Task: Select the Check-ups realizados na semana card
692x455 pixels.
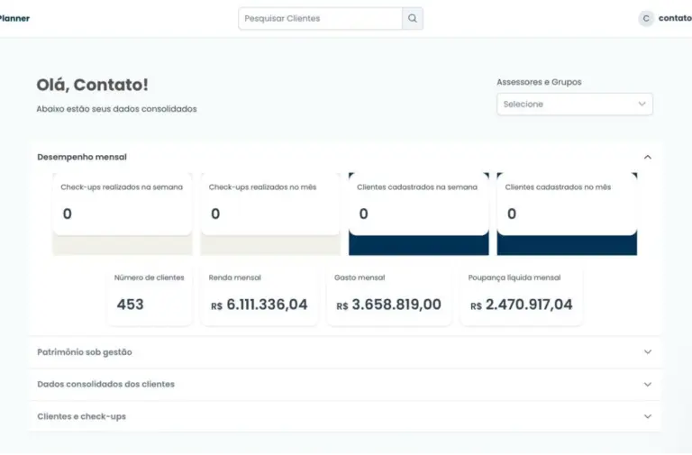Action: pyautogui.click(x=122, y=205)
